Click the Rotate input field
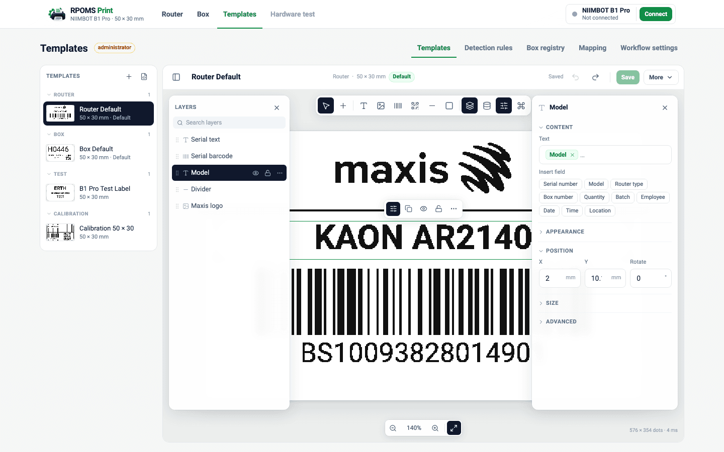 click(651, 278)
